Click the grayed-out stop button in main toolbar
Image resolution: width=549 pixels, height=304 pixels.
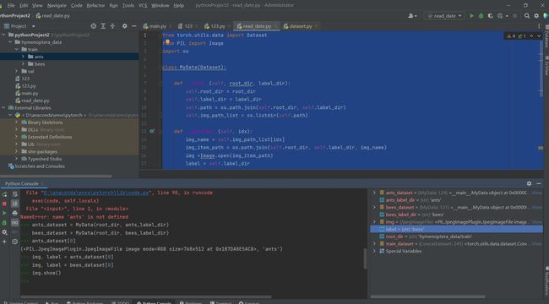[514, 16]
